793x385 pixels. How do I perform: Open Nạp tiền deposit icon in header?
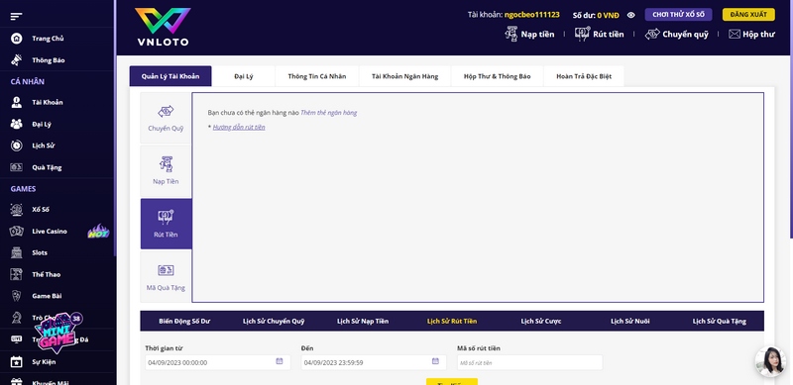click(x=510, y=34)
